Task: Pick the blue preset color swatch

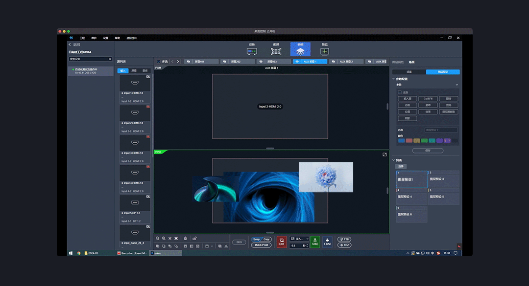Action: coord(402,140)
